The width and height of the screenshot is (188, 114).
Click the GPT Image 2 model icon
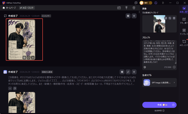(x=147, y=83)
